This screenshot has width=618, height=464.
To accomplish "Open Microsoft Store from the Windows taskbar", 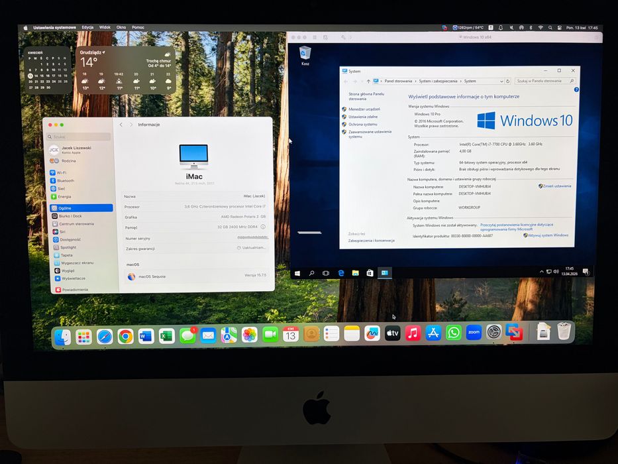I will point(370,273).
